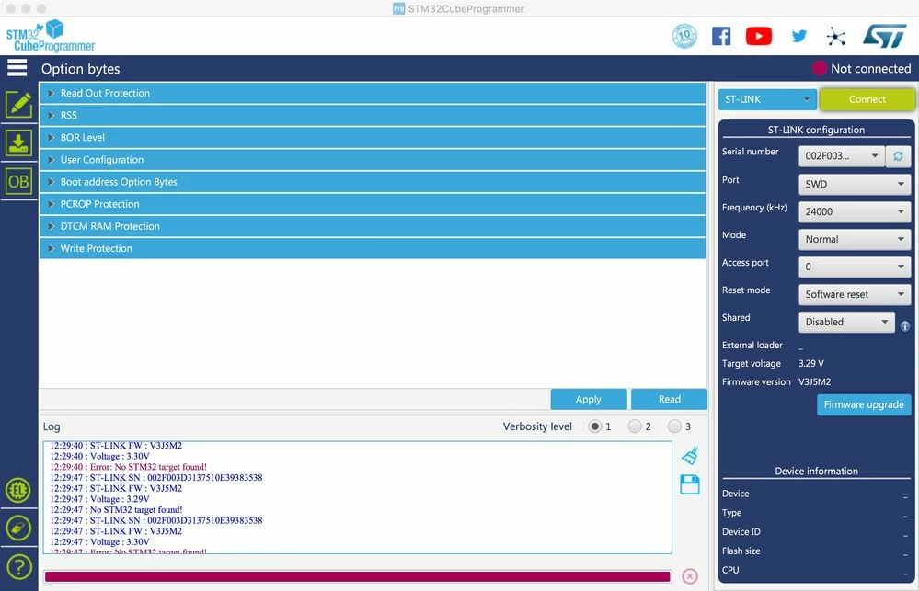Open the help question mark icon
Image resolution: width=919 pixels, height=591 pixels.
[x=18, y=567]
